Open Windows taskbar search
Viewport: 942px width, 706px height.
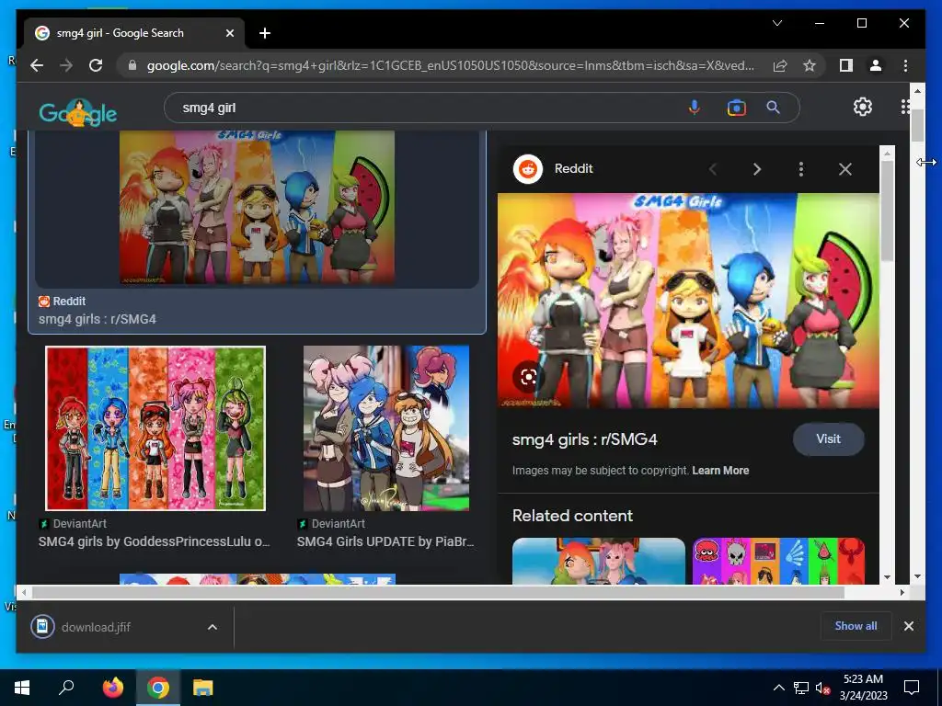point(66,688)
